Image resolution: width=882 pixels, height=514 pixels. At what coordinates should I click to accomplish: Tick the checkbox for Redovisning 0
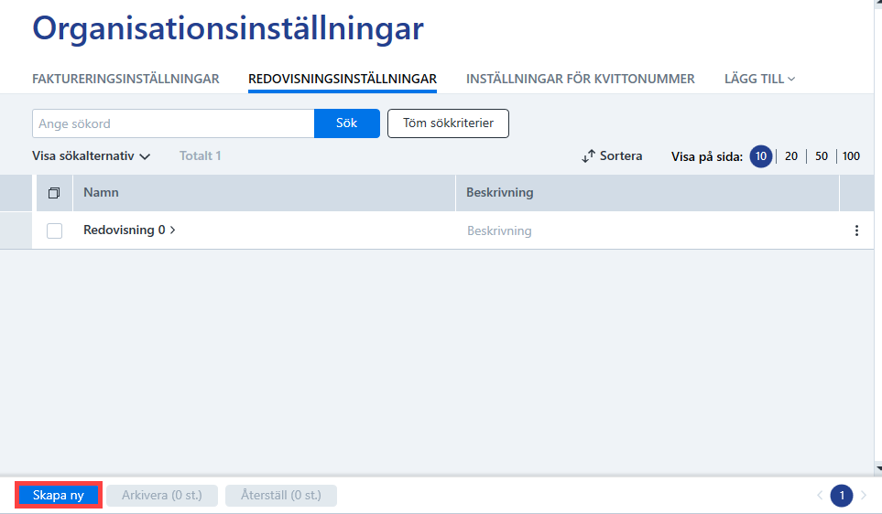[55, 230]
